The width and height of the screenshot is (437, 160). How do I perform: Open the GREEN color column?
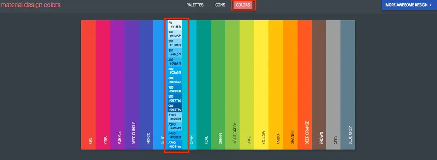click(218, 85)
